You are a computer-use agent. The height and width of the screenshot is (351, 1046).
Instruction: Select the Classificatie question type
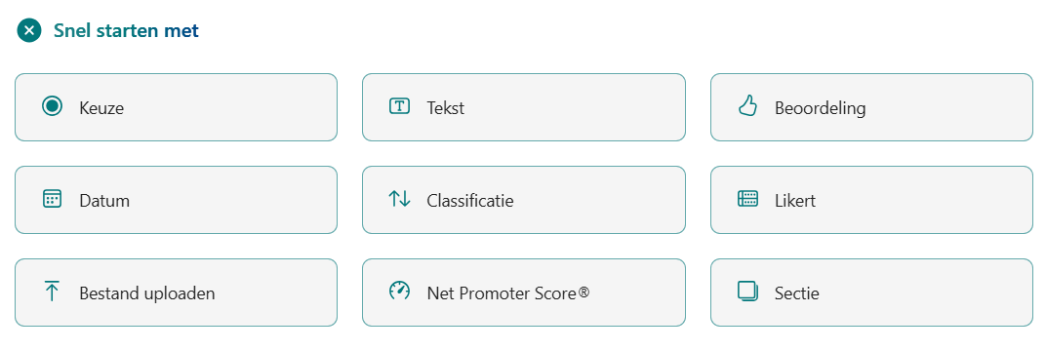(x=524, y=200)
